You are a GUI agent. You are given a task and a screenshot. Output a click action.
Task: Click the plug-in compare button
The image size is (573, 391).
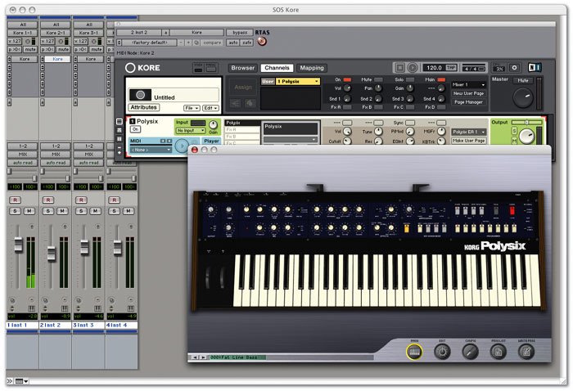tap(212, 43)
